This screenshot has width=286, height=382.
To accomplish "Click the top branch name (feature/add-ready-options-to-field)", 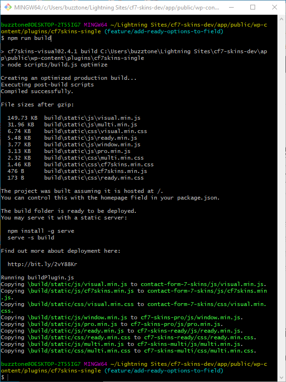I will click(163, 31).
